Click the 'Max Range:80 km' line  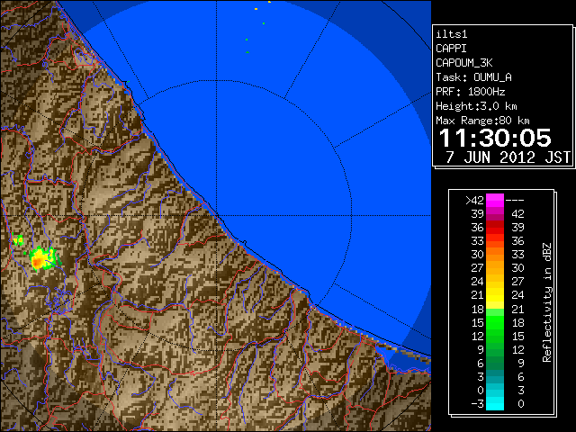tap(482, 121)
